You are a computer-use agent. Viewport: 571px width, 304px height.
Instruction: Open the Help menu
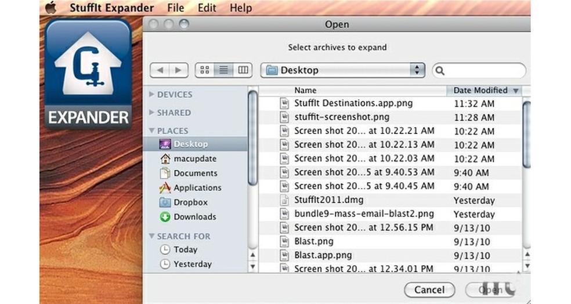click(x=241, y=8)
